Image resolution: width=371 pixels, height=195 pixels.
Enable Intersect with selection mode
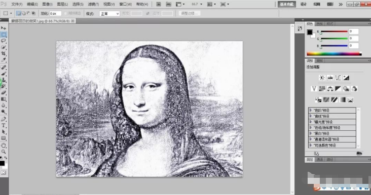tap(33, 14)
